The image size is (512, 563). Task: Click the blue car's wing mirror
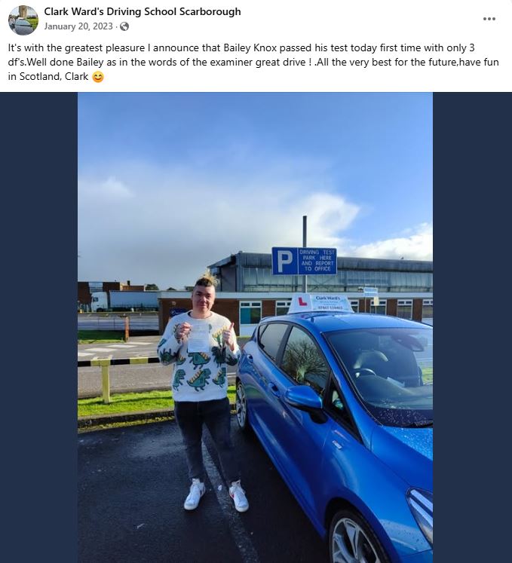(x=305, y=398)
